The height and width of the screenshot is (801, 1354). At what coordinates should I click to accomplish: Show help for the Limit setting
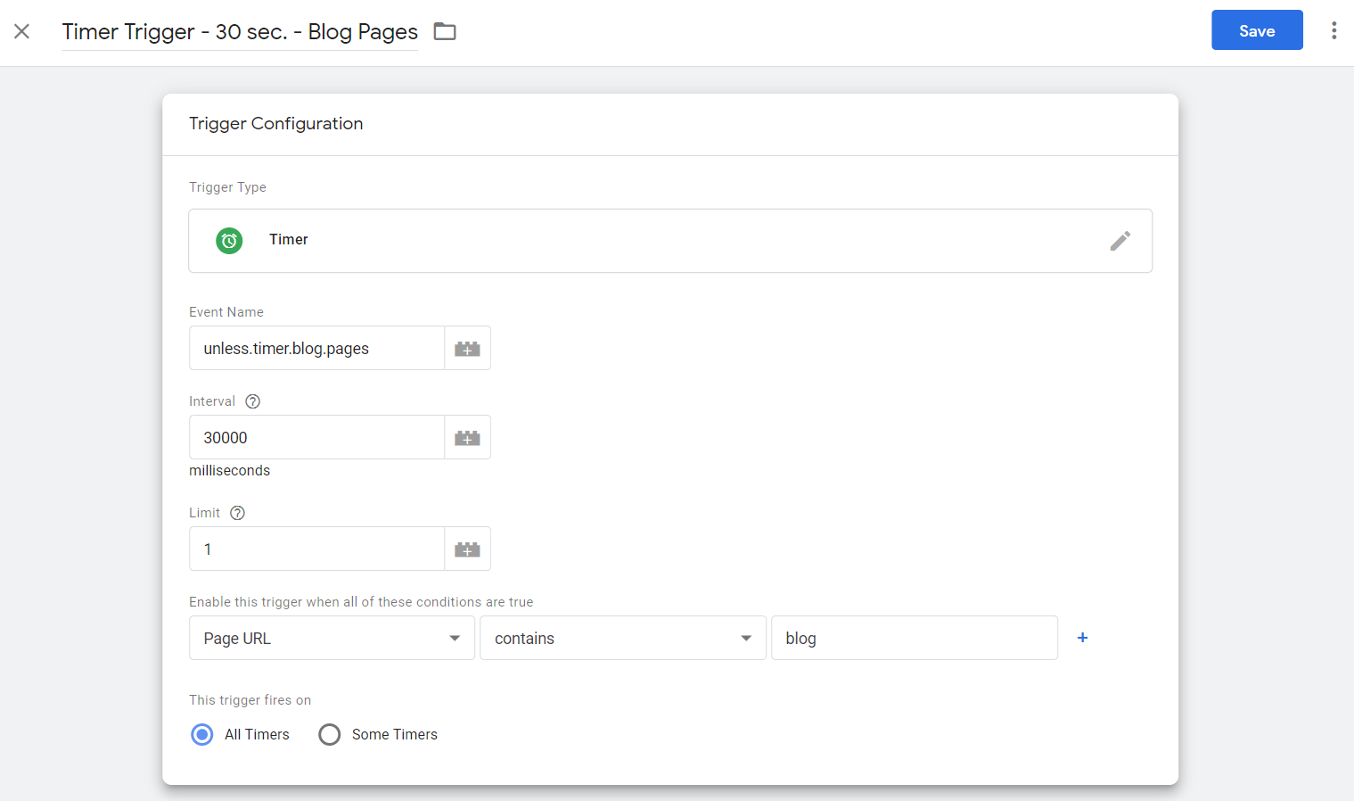[237, 513]
